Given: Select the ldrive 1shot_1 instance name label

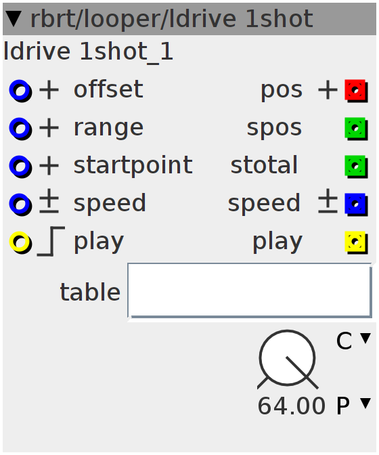Looking at the screenshot, I should point(88,51).
